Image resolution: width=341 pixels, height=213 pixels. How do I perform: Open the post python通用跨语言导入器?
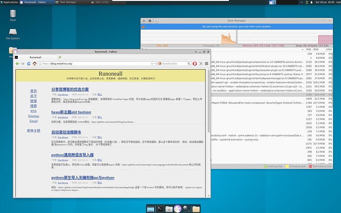click(x=73, y=155)
